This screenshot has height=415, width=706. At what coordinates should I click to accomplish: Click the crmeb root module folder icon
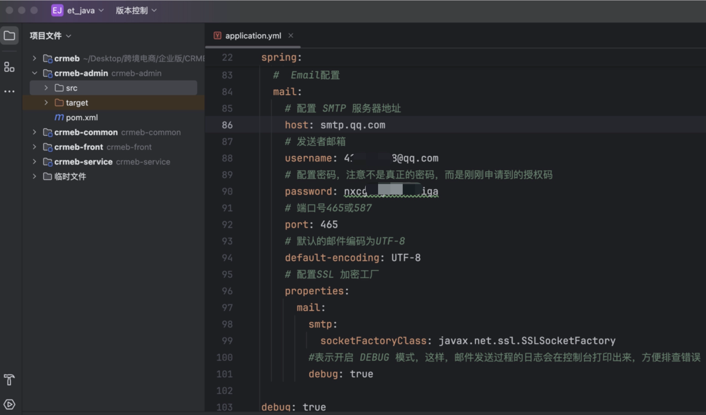click(x=47, y=58)
